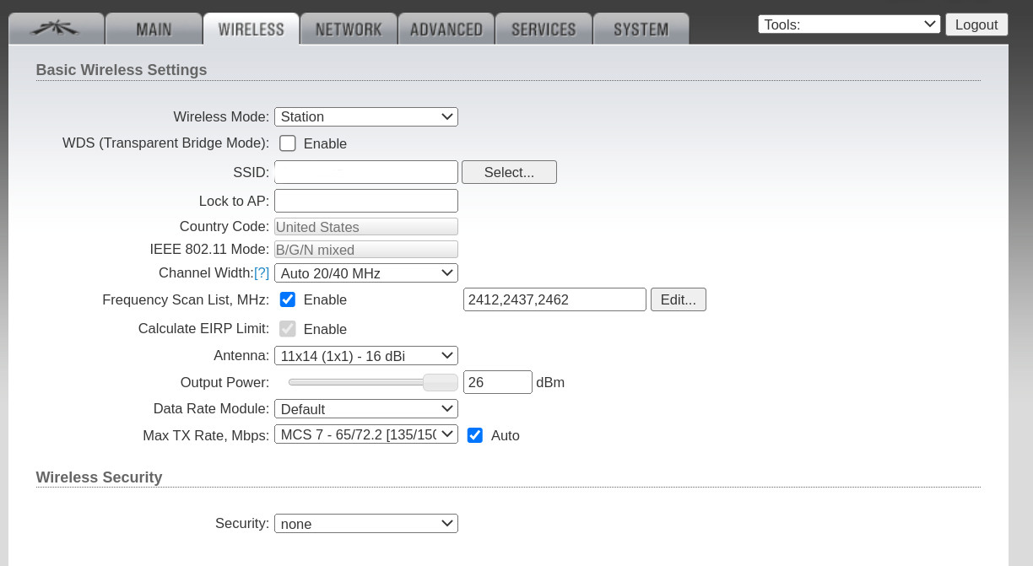Switch to the MAIN tab

click(x=154, y=29)
